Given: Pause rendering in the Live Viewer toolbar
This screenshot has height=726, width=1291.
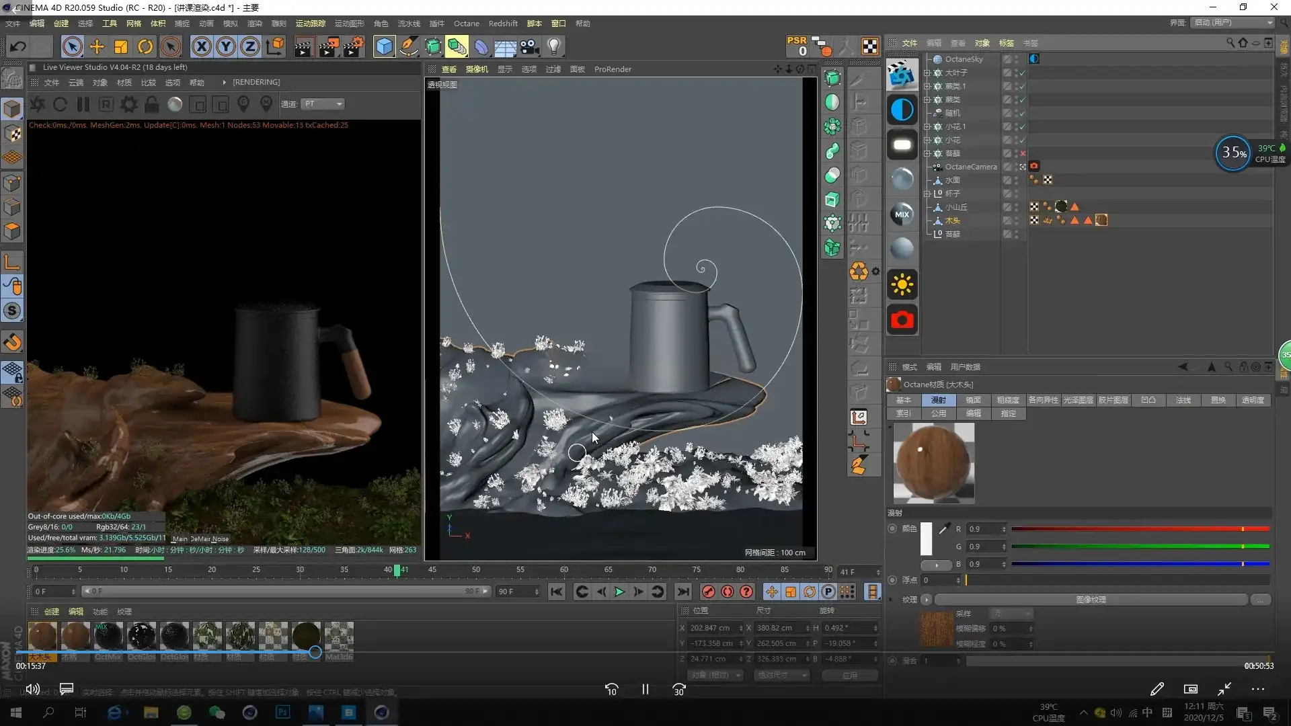Looking at the screenshot, I should [x=83, y=104].
